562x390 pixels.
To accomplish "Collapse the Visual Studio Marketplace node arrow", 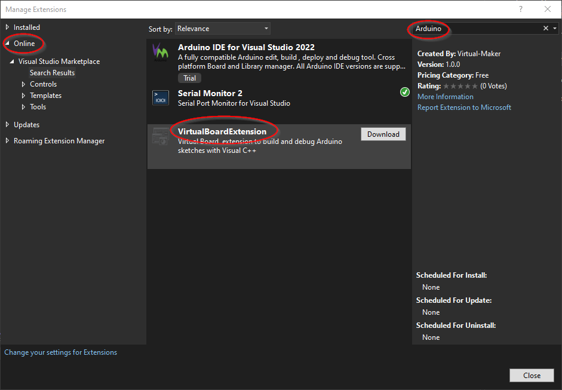I will pos(12,62).
